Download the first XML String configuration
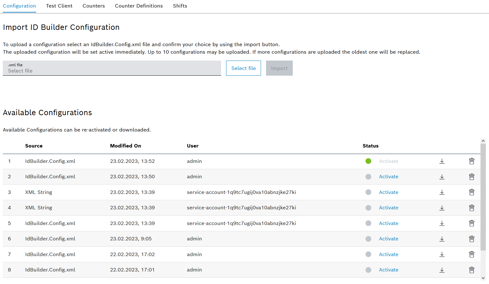489x284 pixels. click(442, 192)
